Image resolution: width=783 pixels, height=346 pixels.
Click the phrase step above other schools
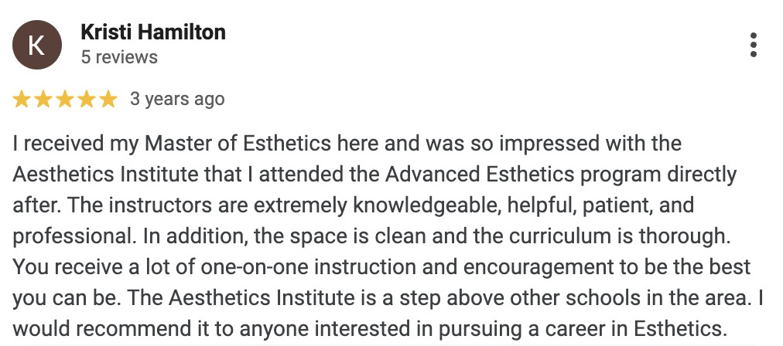(x=514, y=299)
